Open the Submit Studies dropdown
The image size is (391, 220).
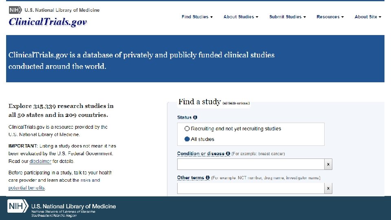(288, 17)
